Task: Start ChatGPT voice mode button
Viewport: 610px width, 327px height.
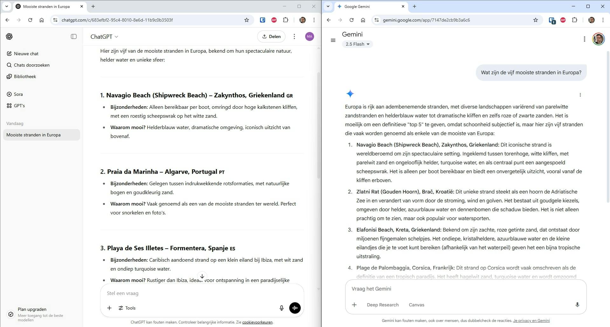Action: (295, 308)
